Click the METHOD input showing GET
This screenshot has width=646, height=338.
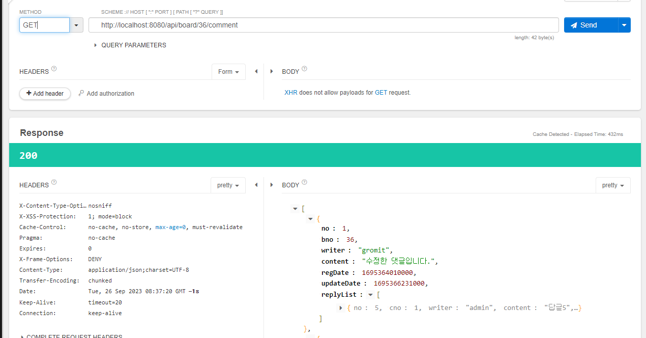pos(44,25)
